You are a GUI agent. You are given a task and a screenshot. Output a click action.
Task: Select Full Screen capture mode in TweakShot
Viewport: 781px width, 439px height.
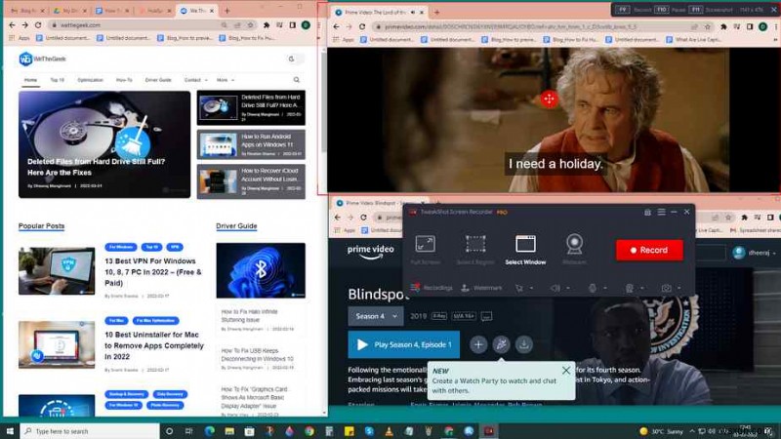coord(425,250)
